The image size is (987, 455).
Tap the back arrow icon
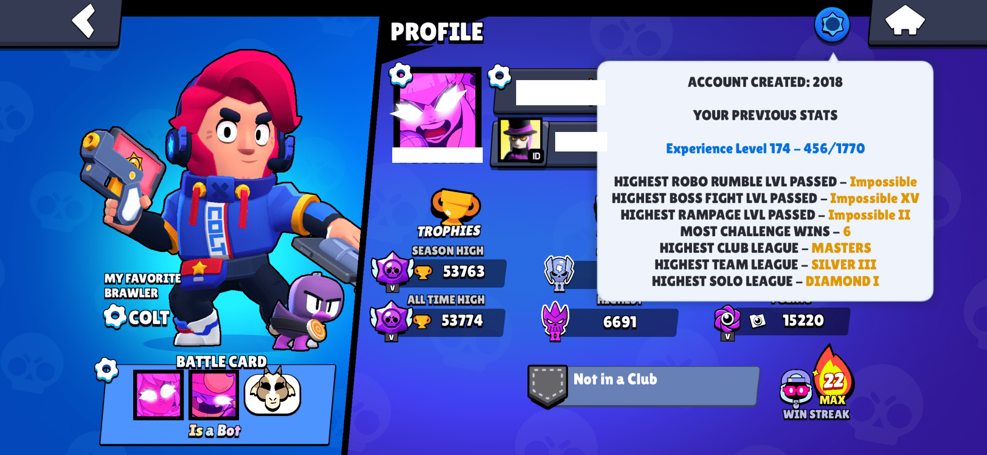click(x=83, y=21)
